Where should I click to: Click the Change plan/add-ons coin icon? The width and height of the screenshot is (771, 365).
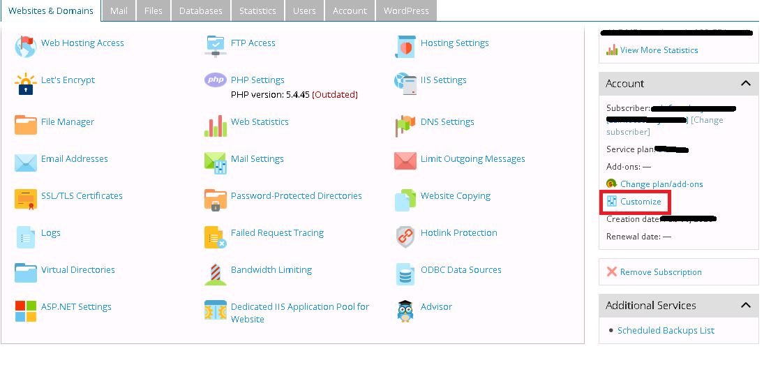612,184
